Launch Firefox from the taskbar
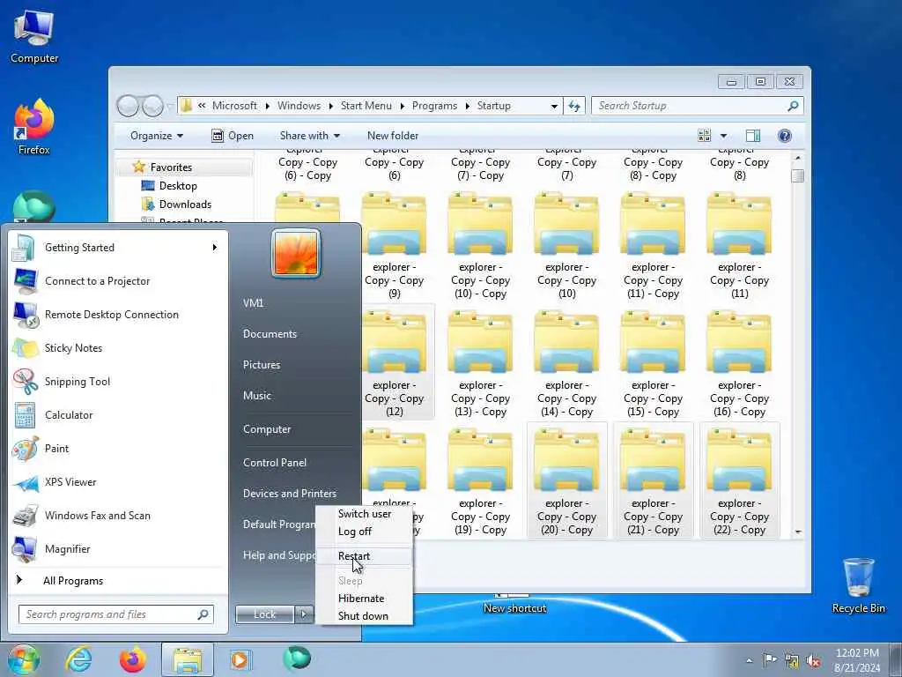This screenshot has width=902, height=677. (x=132, y=659)
